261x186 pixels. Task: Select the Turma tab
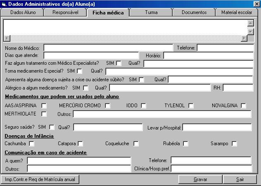pyautogui.click(x=151, y=12)
